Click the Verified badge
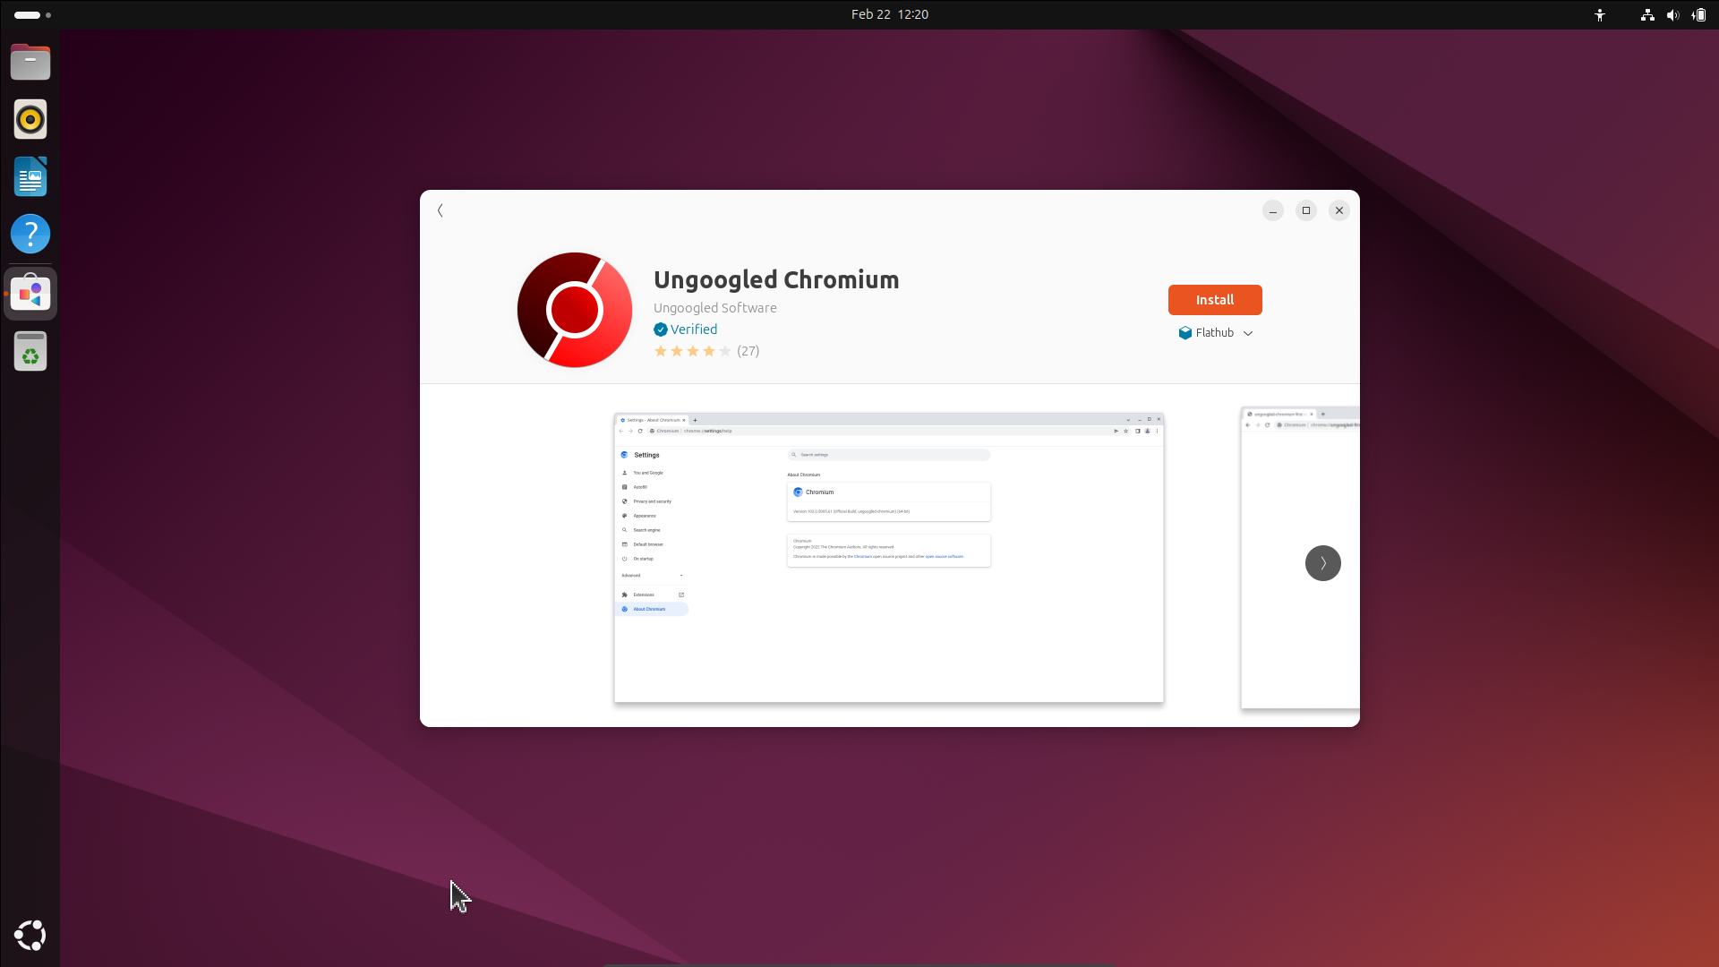 coord(686,329)
